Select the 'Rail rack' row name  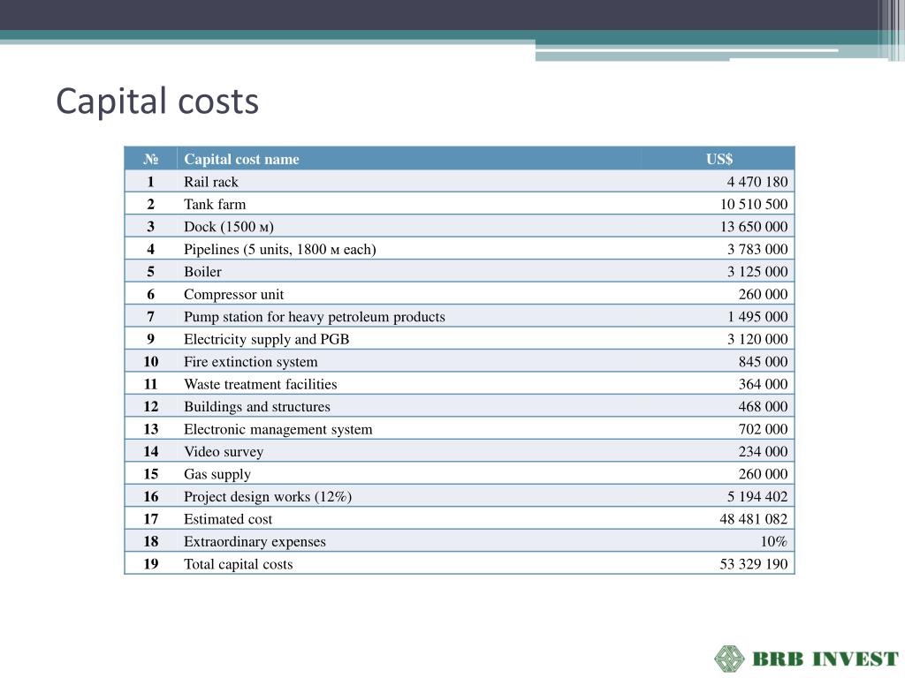(x=210, y=182)
